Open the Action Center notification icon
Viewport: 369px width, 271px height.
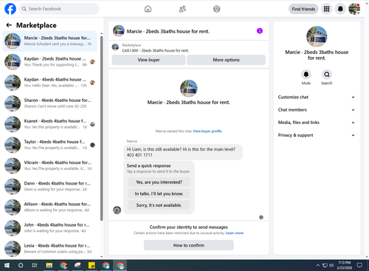[x=359, y=265]
